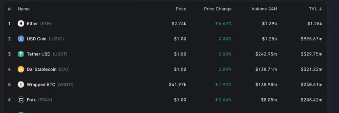The width and height of the screenshot is (339, 113).
Task: Click the Ether token logo icon
Action: (21, 24)
